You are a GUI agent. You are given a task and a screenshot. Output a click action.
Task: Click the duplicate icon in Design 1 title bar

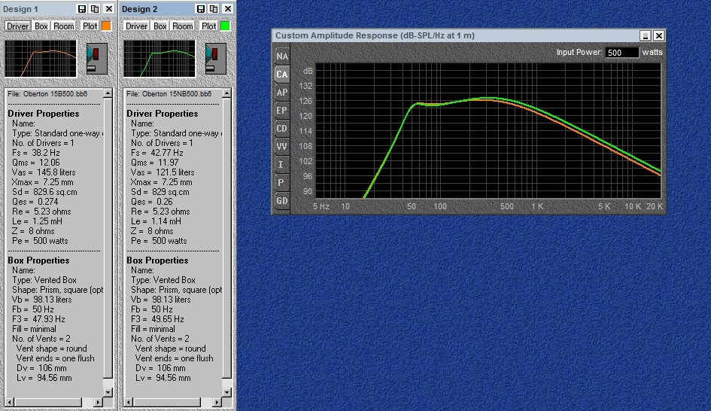click(x=95, y=8)
